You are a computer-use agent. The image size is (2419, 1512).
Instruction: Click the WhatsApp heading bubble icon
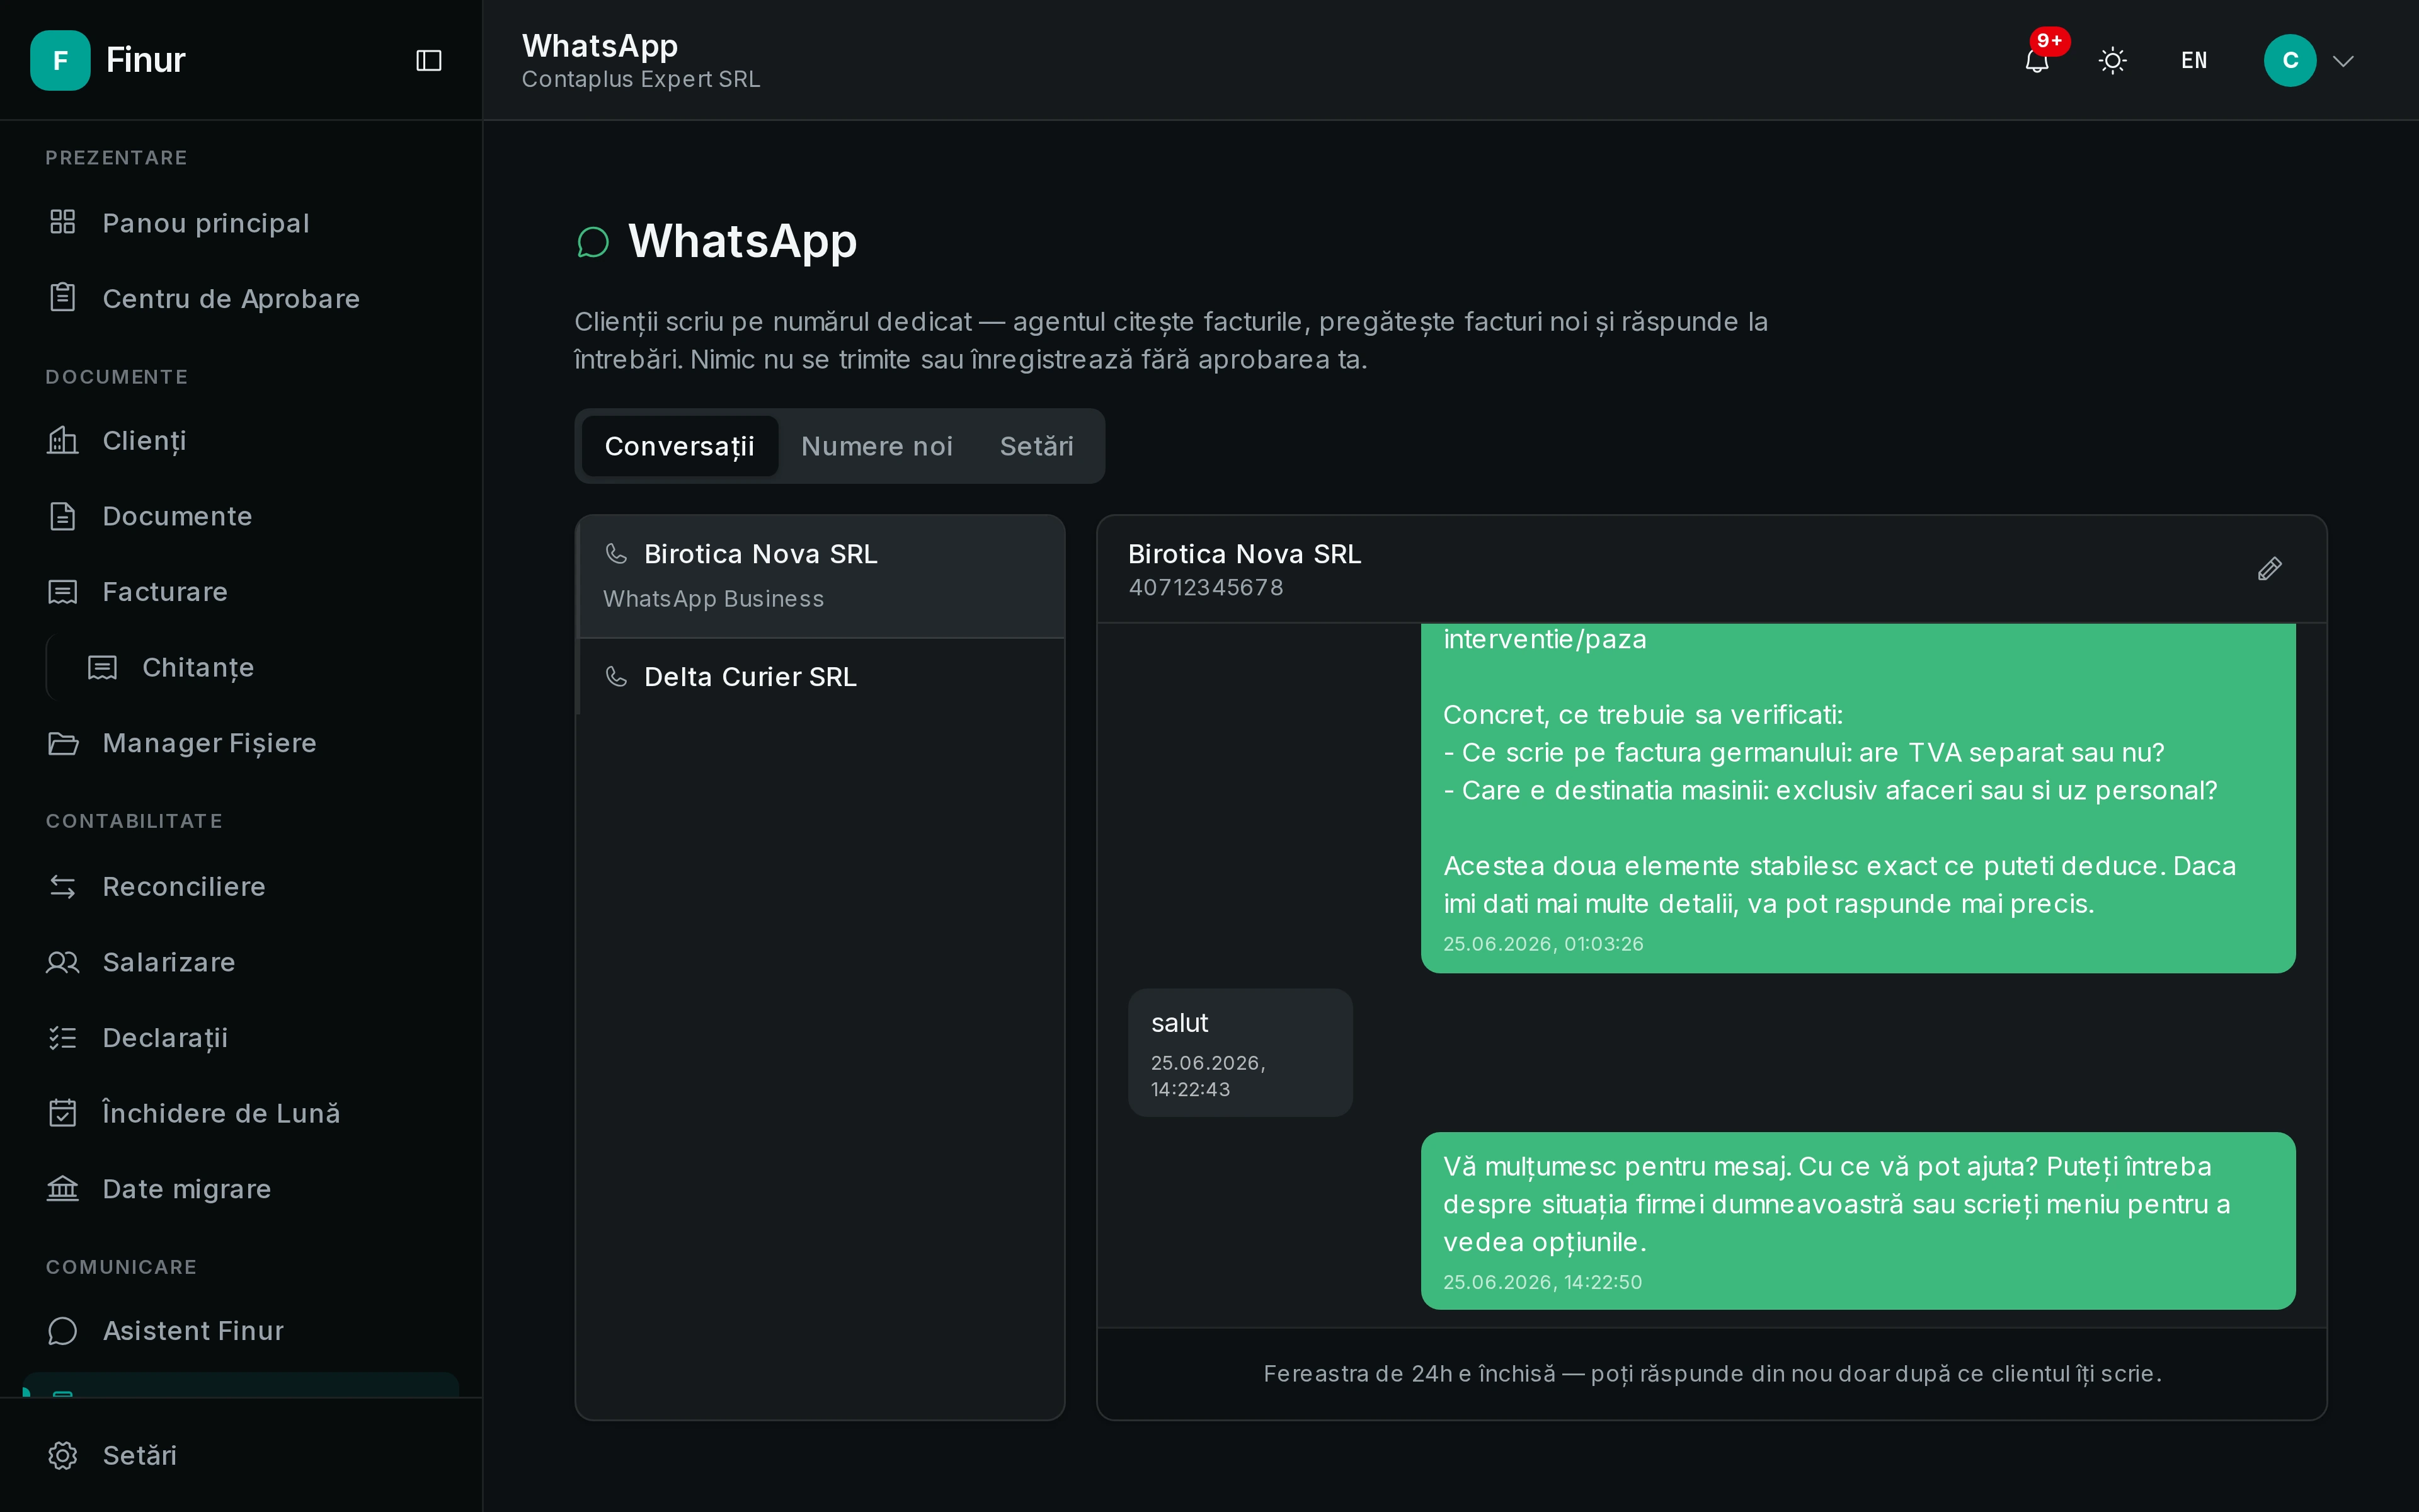coord(593,242)
